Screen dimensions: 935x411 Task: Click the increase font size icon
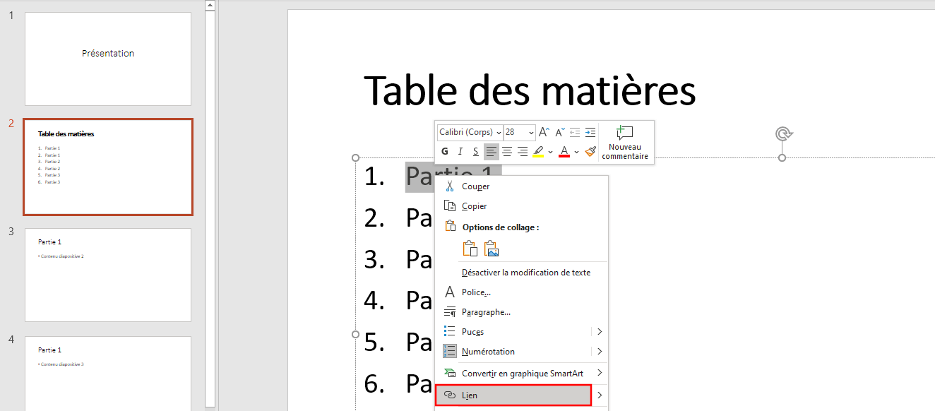coord(544,132)
